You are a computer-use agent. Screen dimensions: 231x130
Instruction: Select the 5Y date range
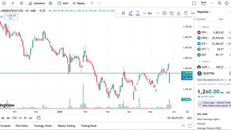tap(26, 118)
